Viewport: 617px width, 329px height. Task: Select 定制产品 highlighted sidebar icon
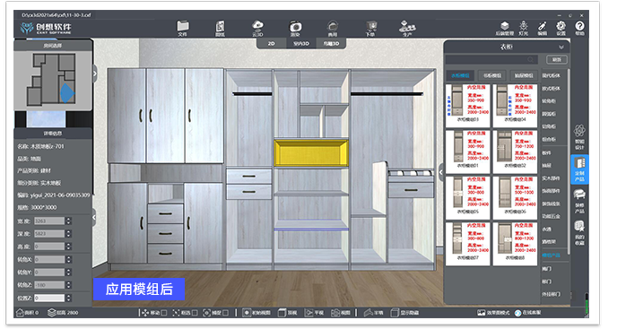coord(579,169)
